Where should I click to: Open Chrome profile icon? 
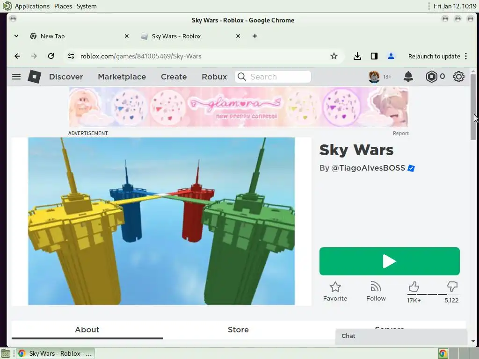tap(391, 56)
